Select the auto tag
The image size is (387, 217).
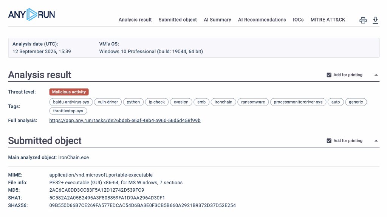(336, 102)
